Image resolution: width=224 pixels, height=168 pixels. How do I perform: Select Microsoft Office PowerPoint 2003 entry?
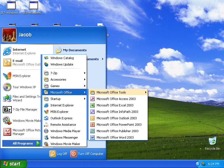118,125
